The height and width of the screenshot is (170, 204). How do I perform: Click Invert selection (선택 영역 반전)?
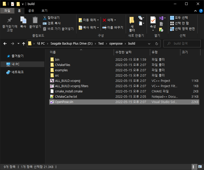click(182, 29)
